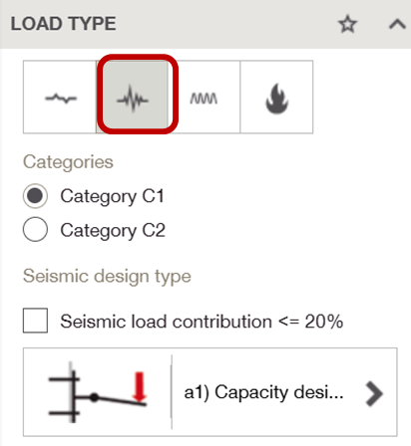Select the fatigue load type icon
This screenshot has width=411, height=446.
tap(204, 97)
